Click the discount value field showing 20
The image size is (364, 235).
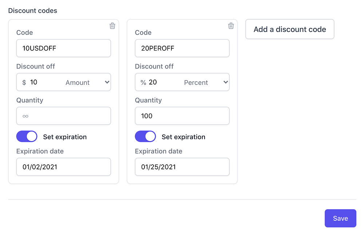click(x=162, y=82)
